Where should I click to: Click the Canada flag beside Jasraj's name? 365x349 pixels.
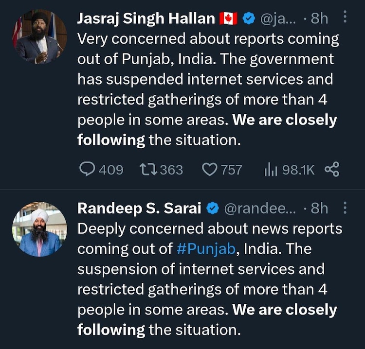(228, 19)
